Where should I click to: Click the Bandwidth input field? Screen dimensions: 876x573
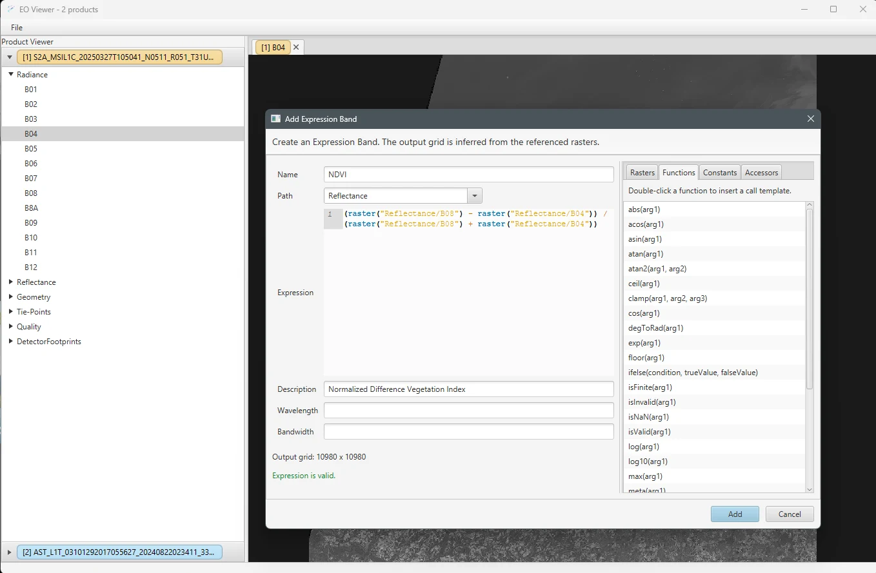click(x=469, y=432)
